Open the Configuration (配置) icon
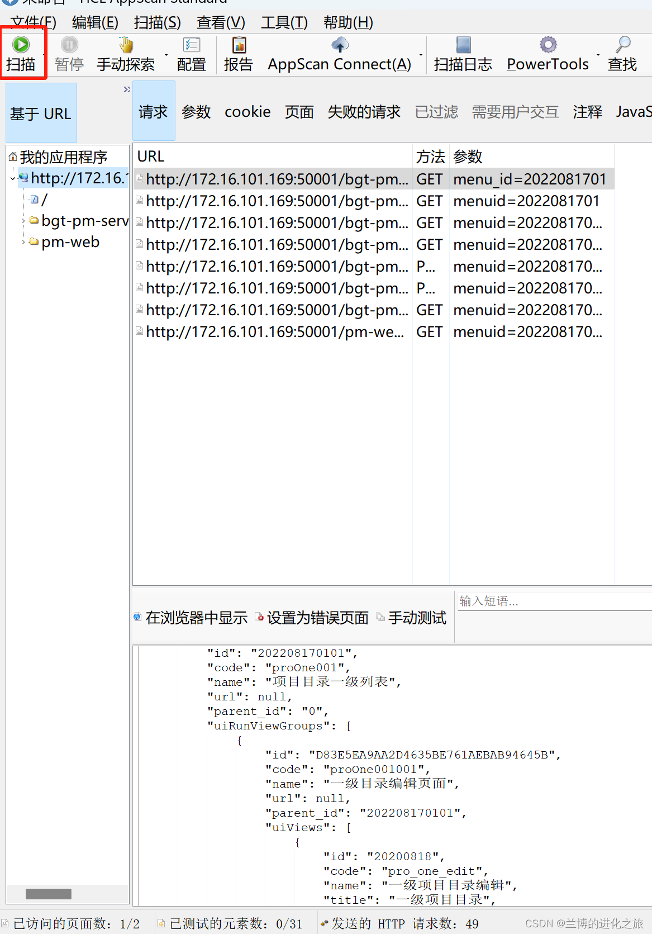Viewport: 652px width, 934px height. tap(192, 45)
